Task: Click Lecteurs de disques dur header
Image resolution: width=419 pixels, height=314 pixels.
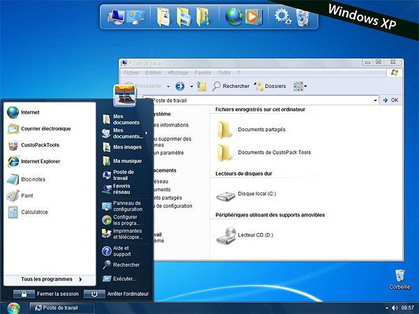Action: [244, 174]
